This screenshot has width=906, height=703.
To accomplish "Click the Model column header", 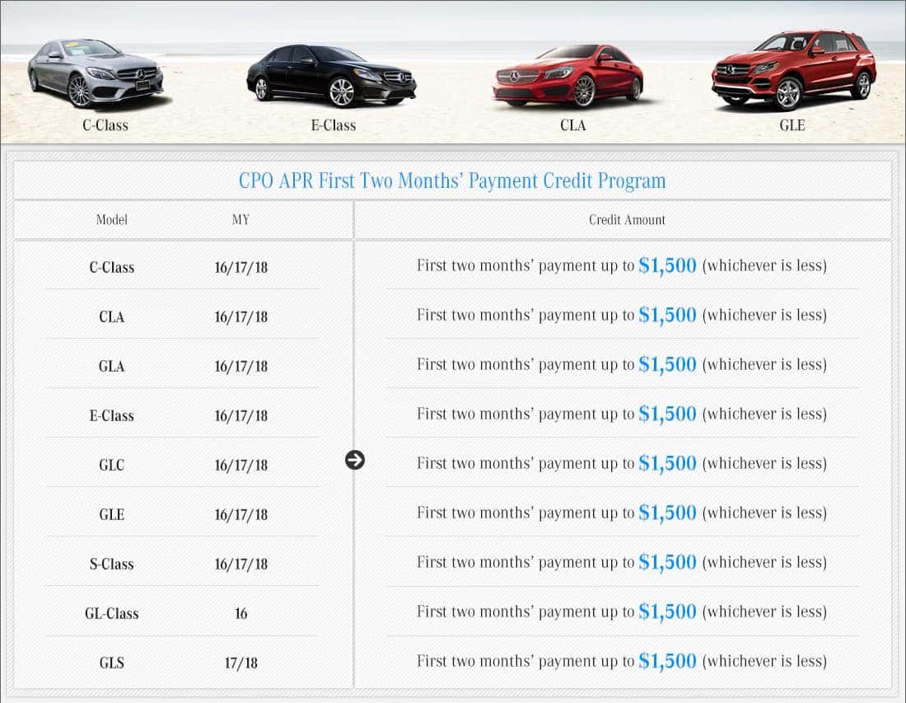I will (x=111, y=220).
